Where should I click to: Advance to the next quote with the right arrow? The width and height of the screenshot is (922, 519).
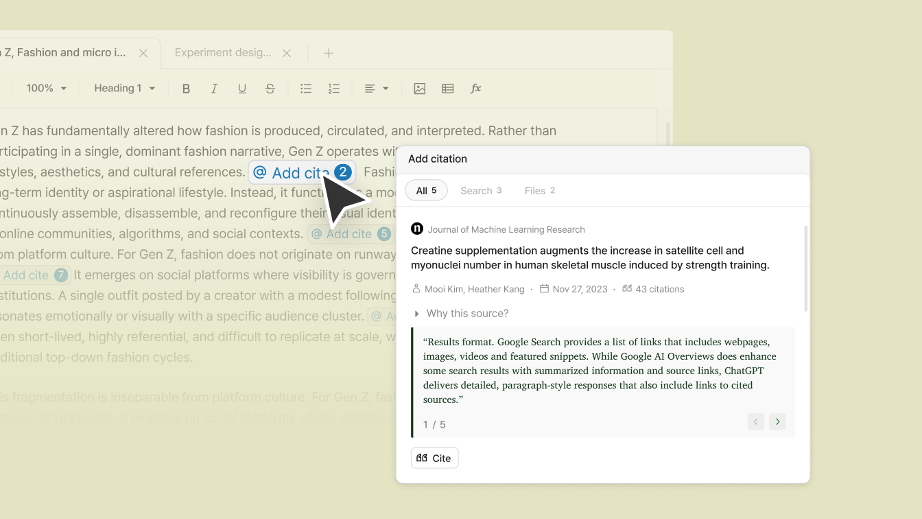click(x=777, y=421)
